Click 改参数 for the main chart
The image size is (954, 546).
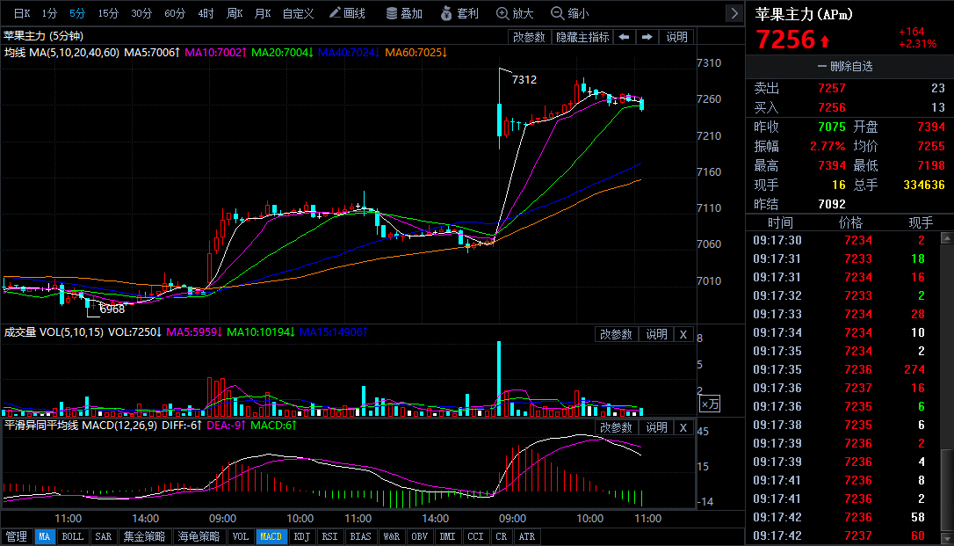[x=529, y=37]
